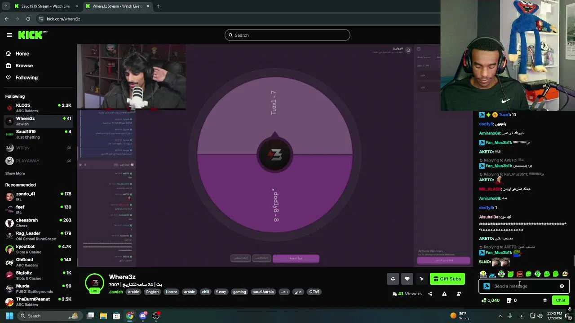Click the 1,040 channel points counter
The image size is (575, 323).
pyautogui.click(x=490, y=301)
